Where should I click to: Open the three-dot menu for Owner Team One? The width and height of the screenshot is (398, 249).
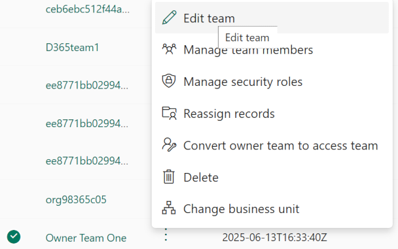pos(166,235)
